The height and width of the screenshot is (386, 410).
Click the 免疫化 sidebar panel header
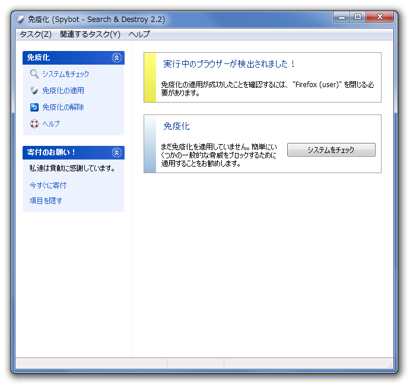point(74,58)
